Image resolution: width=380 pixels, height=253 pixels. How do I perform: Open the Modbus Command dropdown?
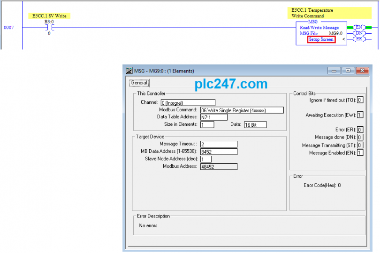242,110
